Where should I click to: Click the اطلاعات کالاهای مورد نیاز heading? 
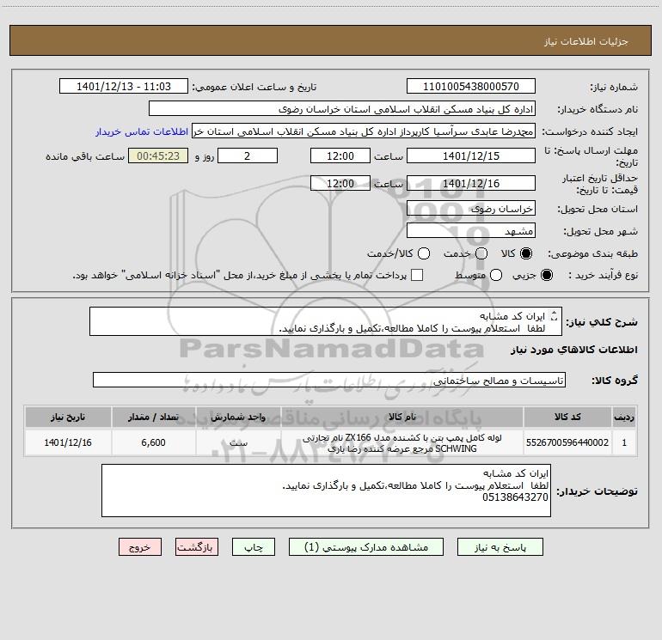(573, 350)
